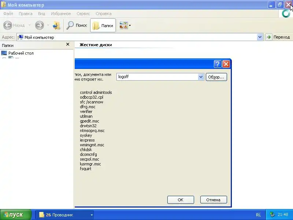Viewport: 293px width, 220px height.
Task: Open Search (Поиск) from the toolbar
Action: point(77,25)
